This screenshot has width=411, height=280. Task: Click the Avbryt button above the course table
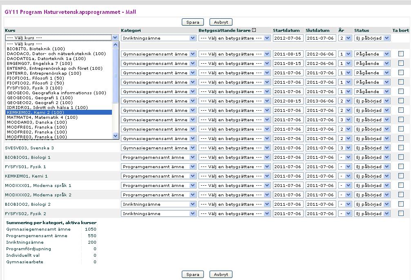coord(221,22)
